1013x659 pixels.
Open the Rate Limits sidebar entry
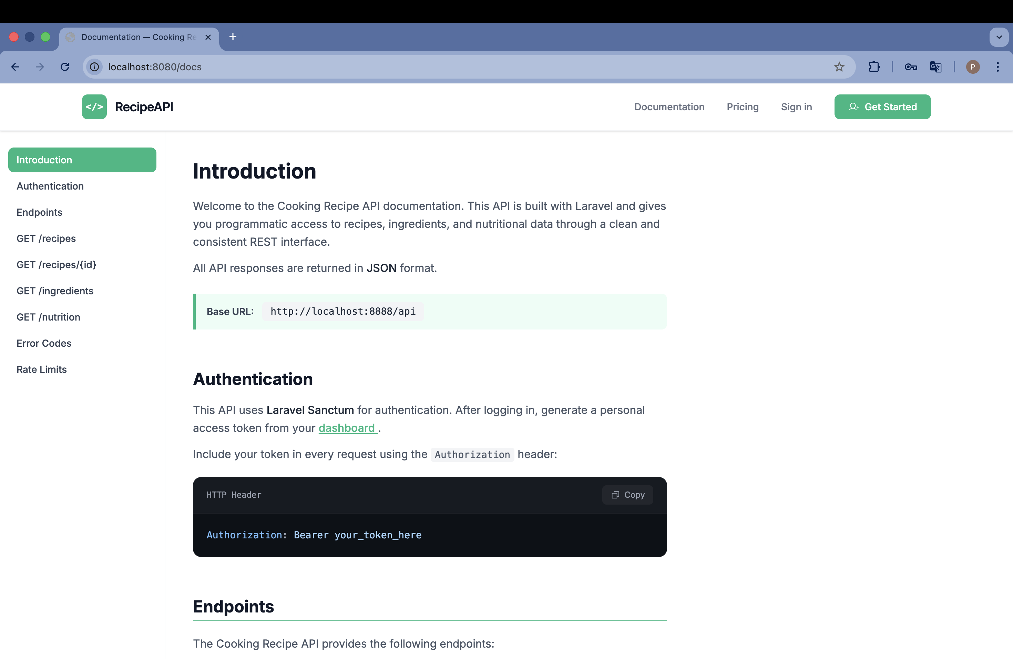point(41,369)
